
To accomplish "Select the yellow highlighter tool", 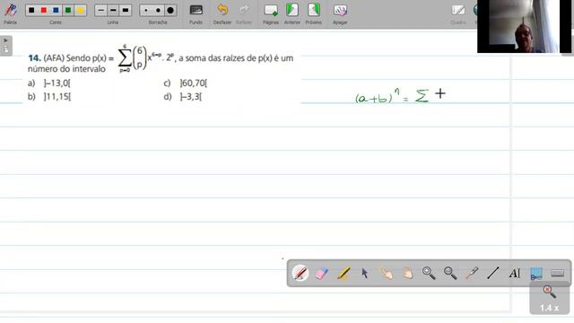I will click(343, 273).
